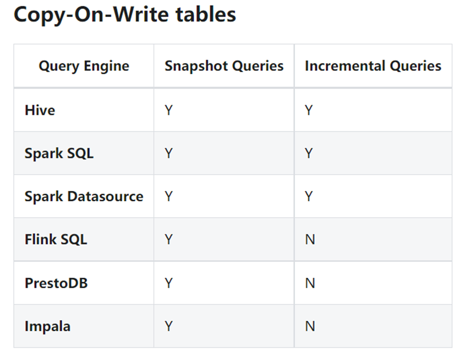
Task: Click Spark SQL's Snapshot Queries value
Action: 169,153
